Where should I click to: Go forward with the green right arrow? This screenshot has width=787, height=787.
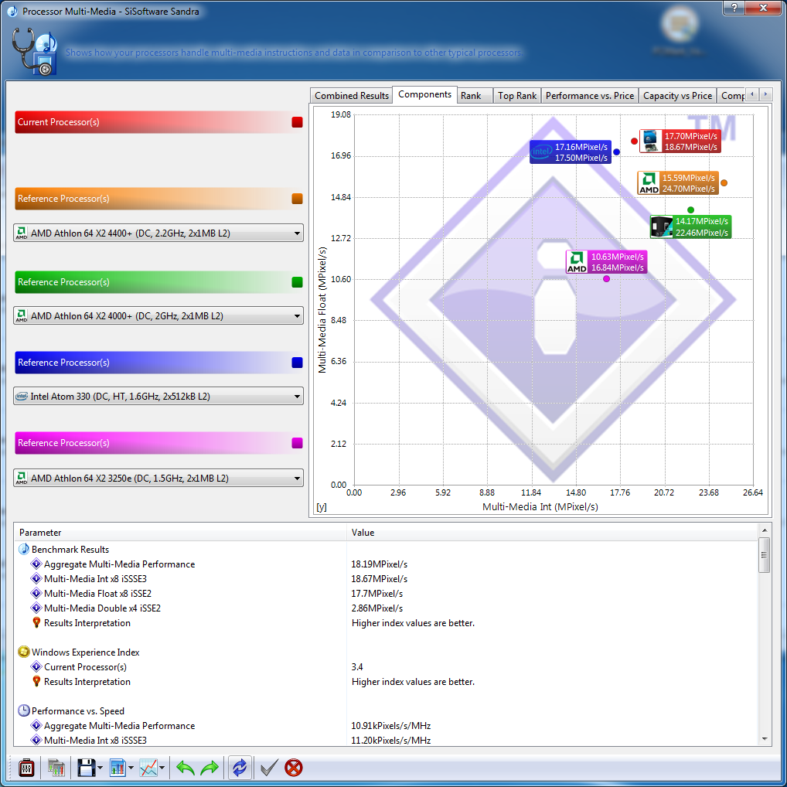click(x=210, y=768)
